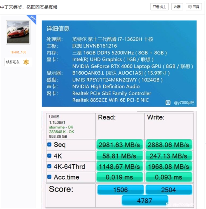Click the level 9 star badge icon
The image size is (206, 209).
[26, 62]
